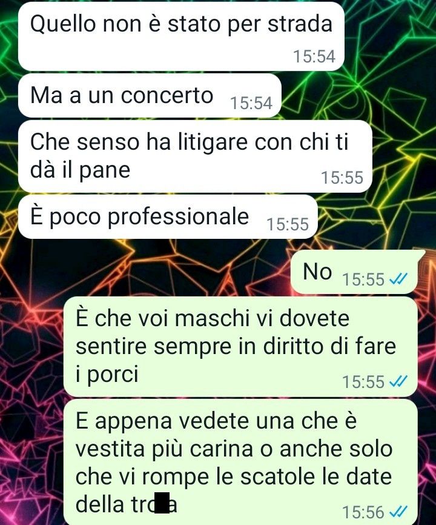This screenshot has height=525, width=436.
Task: Select the sent 'No' message bubble
Action: 354,272
